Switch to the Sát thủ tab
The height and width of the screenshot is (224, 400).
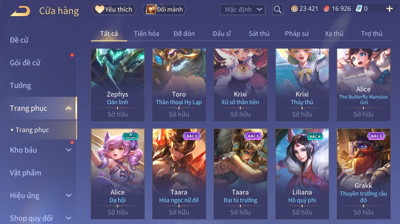tap(259, 34)
